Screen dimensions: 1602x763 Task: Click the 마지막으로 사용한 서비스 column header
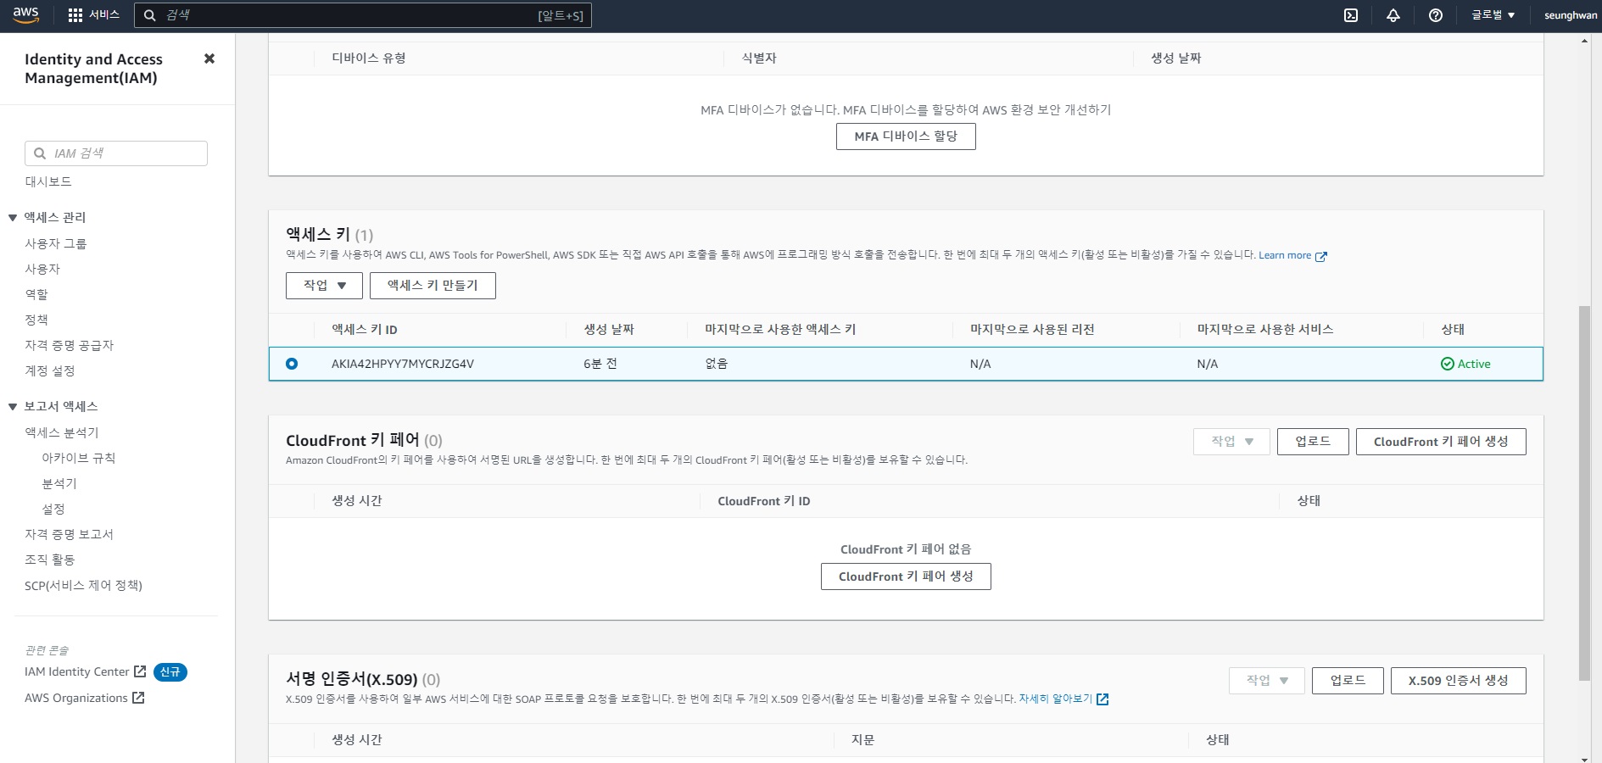coord(1264,330)
